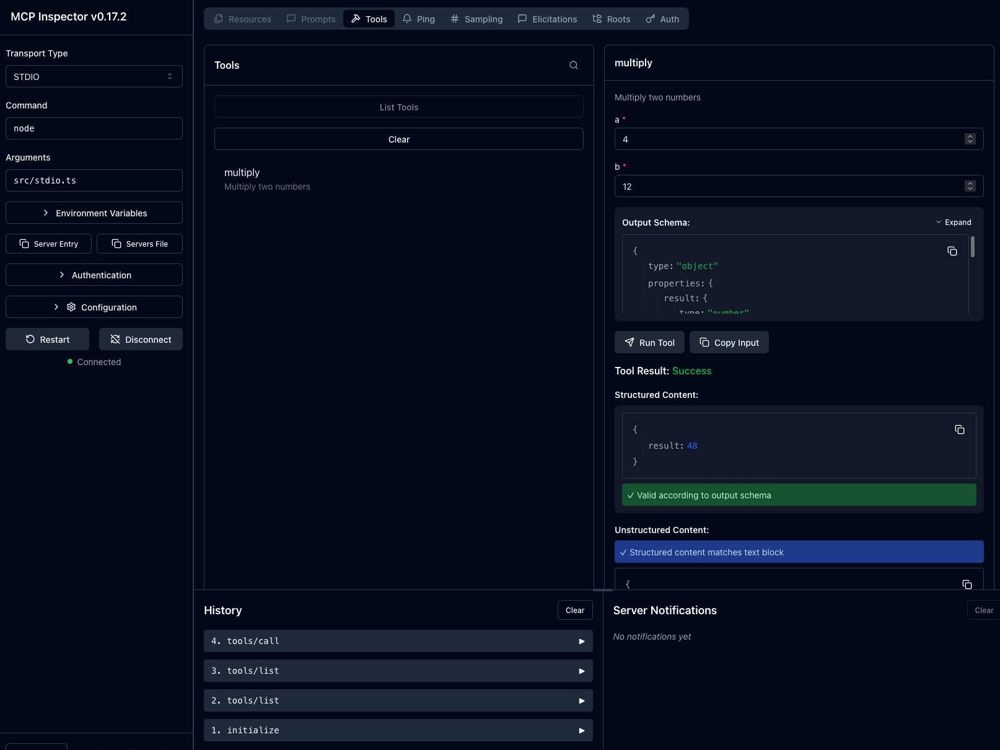Image resolution: width=1000 pixels, height=750 pixels.
Task: Click the bell icon on the Ping tab
Action: (x=406, y=19)
